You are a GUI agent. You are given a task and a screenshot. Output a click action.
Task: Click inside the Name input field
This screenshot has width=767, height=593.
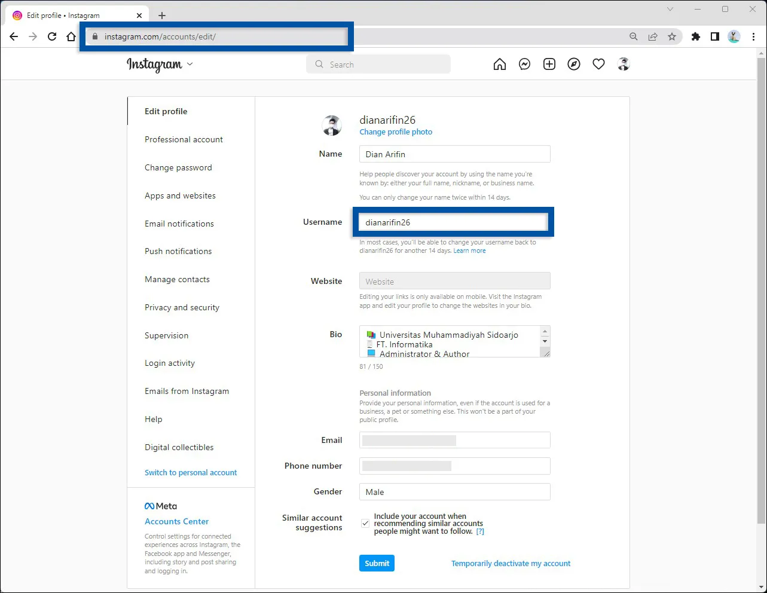click(454, 154)
